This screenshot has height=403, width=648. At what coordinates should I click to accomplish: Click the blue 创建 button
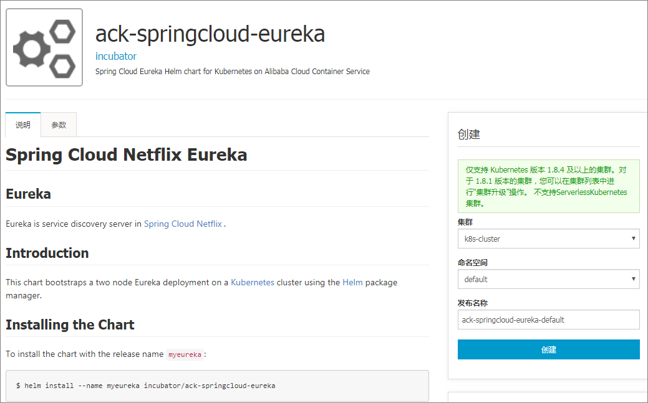[x=548, y=349]
